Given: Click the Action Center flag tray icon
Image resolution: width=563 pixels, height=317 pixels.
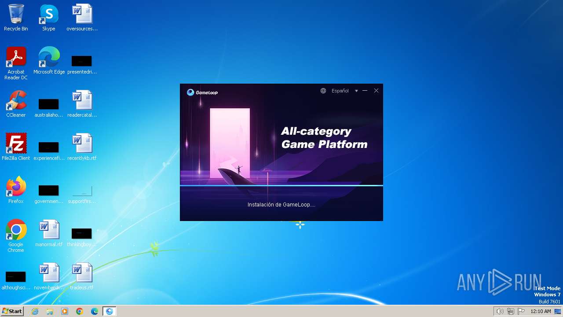Looking at the screenshot, I should click(x=522, y=311).
